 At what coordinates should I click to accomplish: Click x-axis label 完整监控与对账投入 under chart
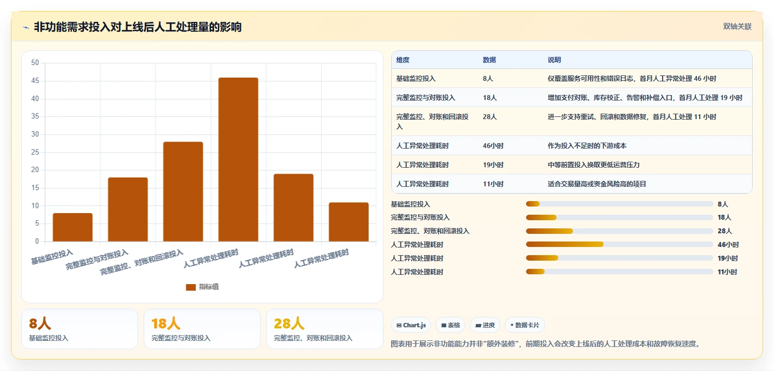[97, 260]
